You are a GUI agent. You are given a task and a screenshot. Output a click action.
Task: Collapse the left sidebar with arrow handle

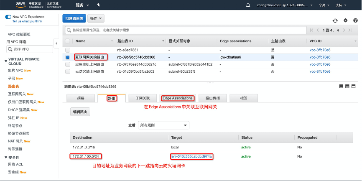(56, 43)
